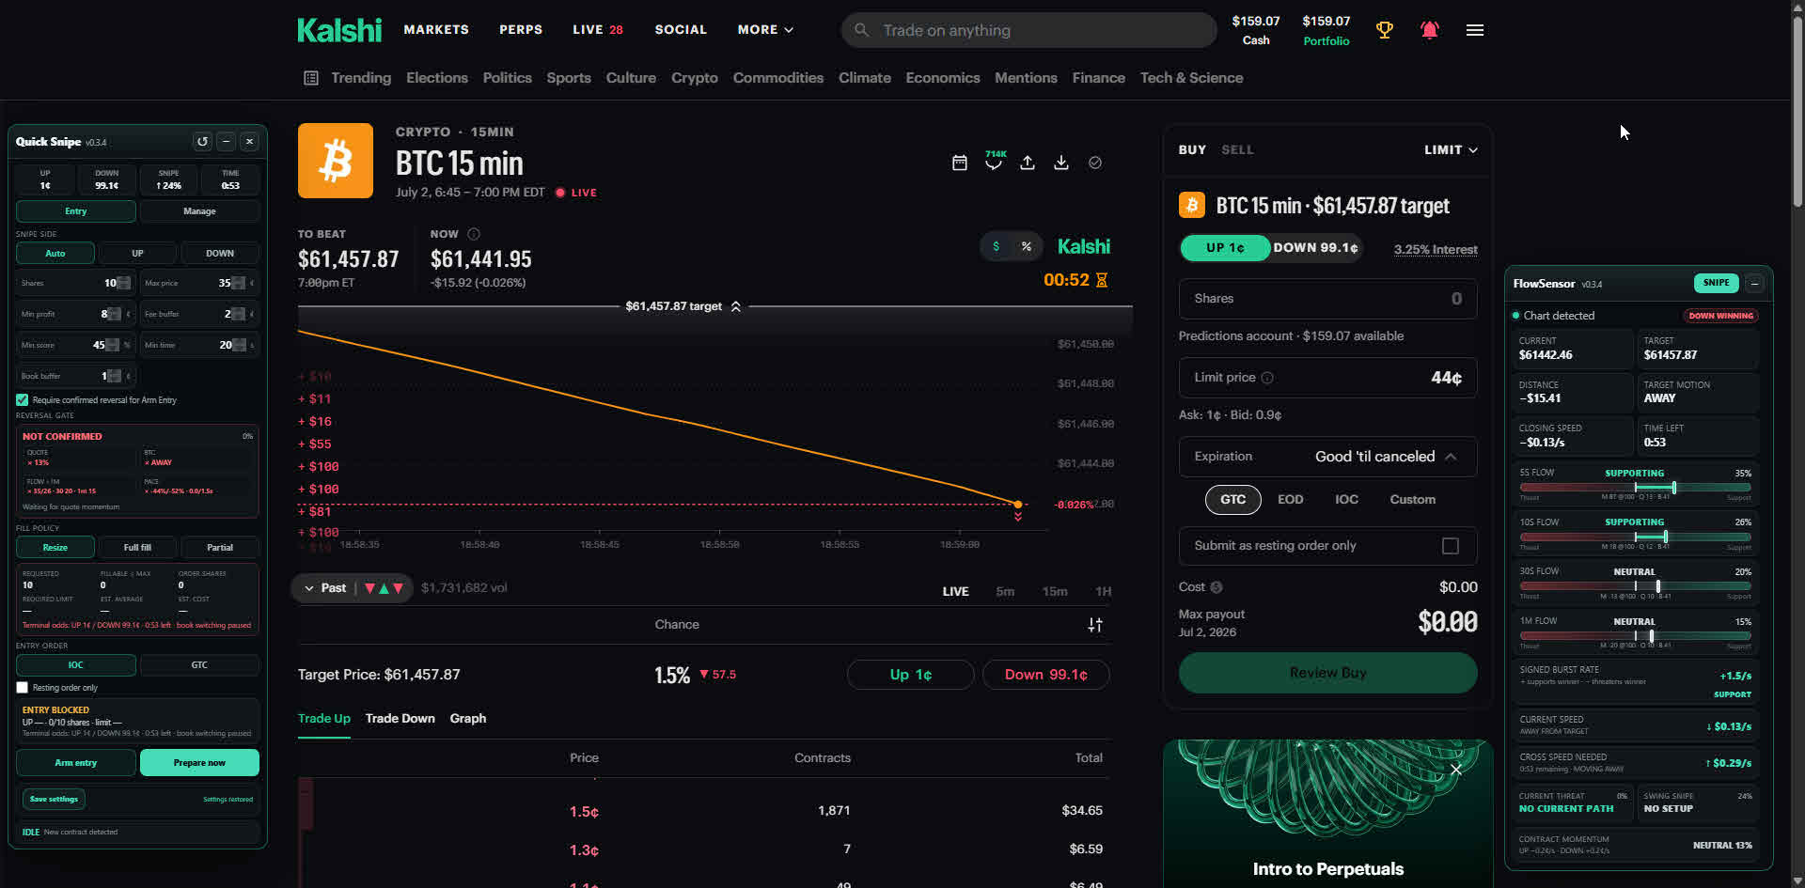The width and height of the screenshot is (1805, 888).
Task: Click the red-green triangles past results icon
Action: pyautogui.click(x=384, y=588)
